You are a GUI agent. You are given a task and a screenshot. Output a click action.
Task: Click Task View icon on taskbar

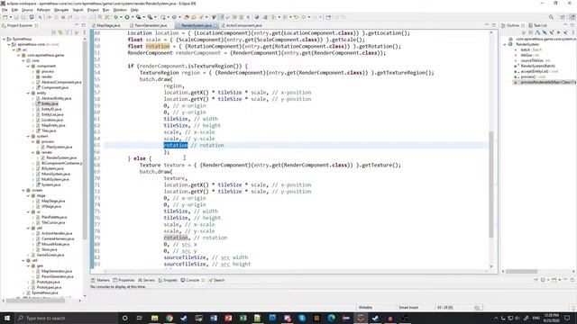(140, 318)
